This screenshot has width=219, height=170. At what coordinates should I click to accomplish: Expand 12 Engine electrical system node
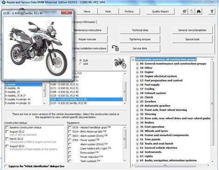(x=137, y=76)
